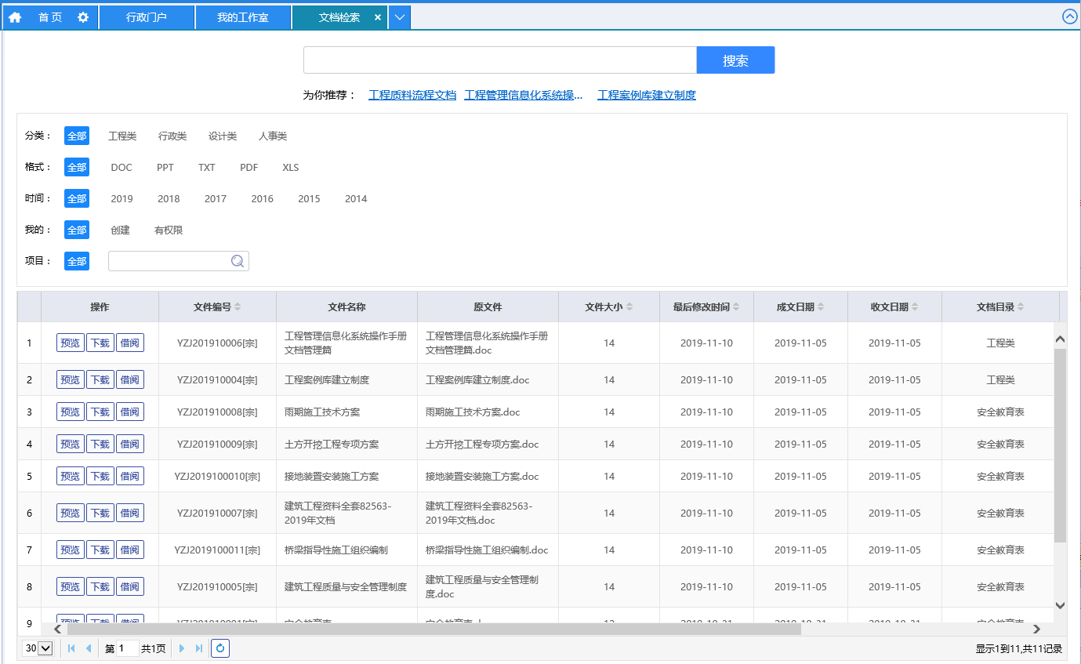Go to the first page using the pager icon
Screen dimensions: 1081x664
pos(71,648)
